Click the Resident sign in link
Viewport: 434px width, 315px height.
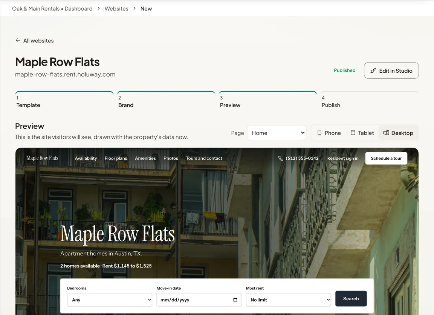[343, 158]
